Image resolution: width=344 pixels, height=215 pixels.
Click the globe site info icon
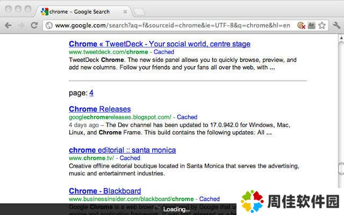point(49,25)
